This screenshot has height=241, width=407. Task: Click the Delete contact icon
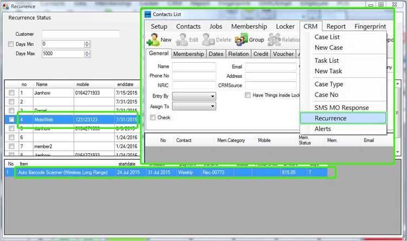pyautogui.click(x=208, y=40)
